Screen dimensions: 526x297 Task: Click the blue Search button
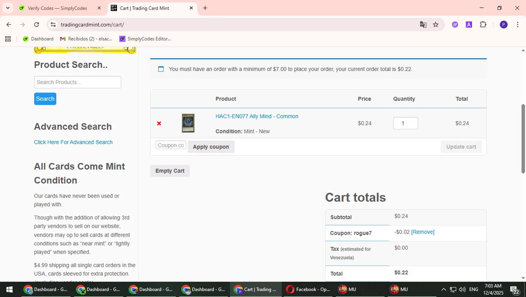click(45, 99)
